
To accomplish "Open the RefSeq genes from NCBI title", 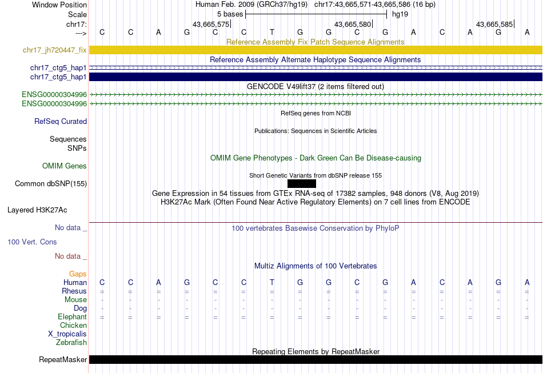I will [316, 113].
